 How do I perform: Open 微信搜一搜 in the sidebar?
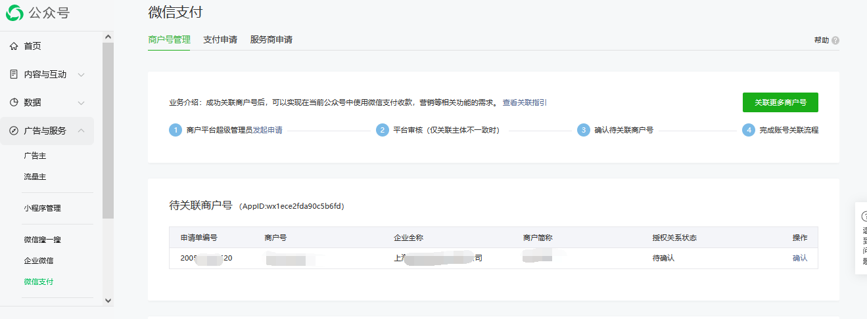point(42,240)
